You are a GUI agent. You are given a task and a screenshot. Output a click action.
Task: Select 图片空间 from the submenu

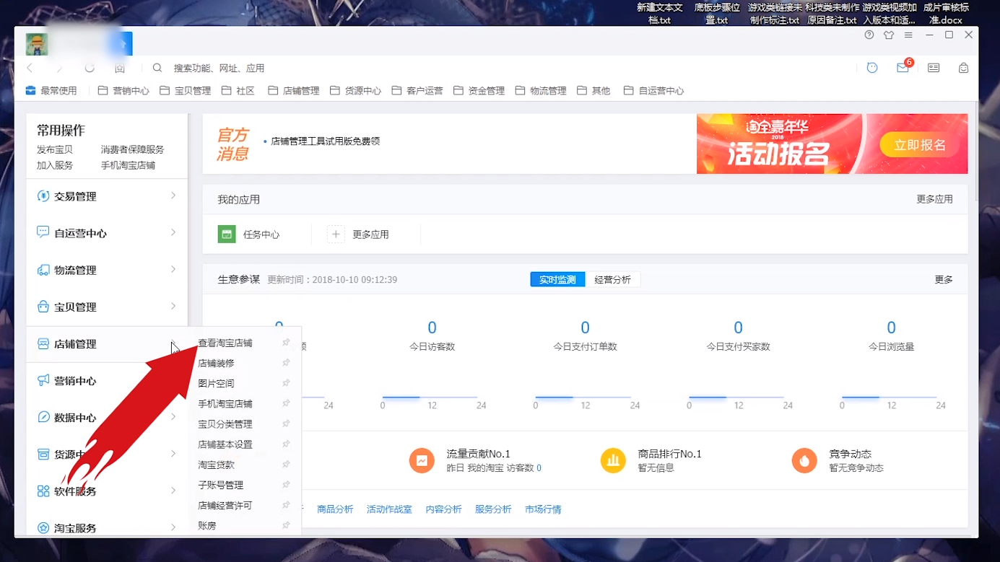(216, 383)
